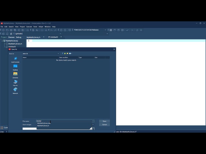This screenshot has height=154, width=206.
Task: Open the (globals) scope dropdown
Action: (x=60, y=34)
